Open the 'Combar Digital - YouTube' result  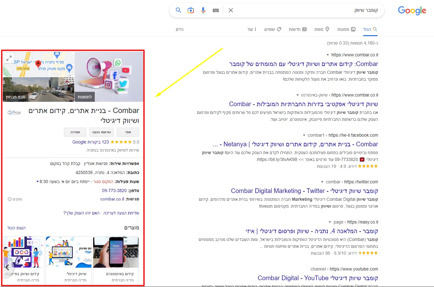(318, 278)
